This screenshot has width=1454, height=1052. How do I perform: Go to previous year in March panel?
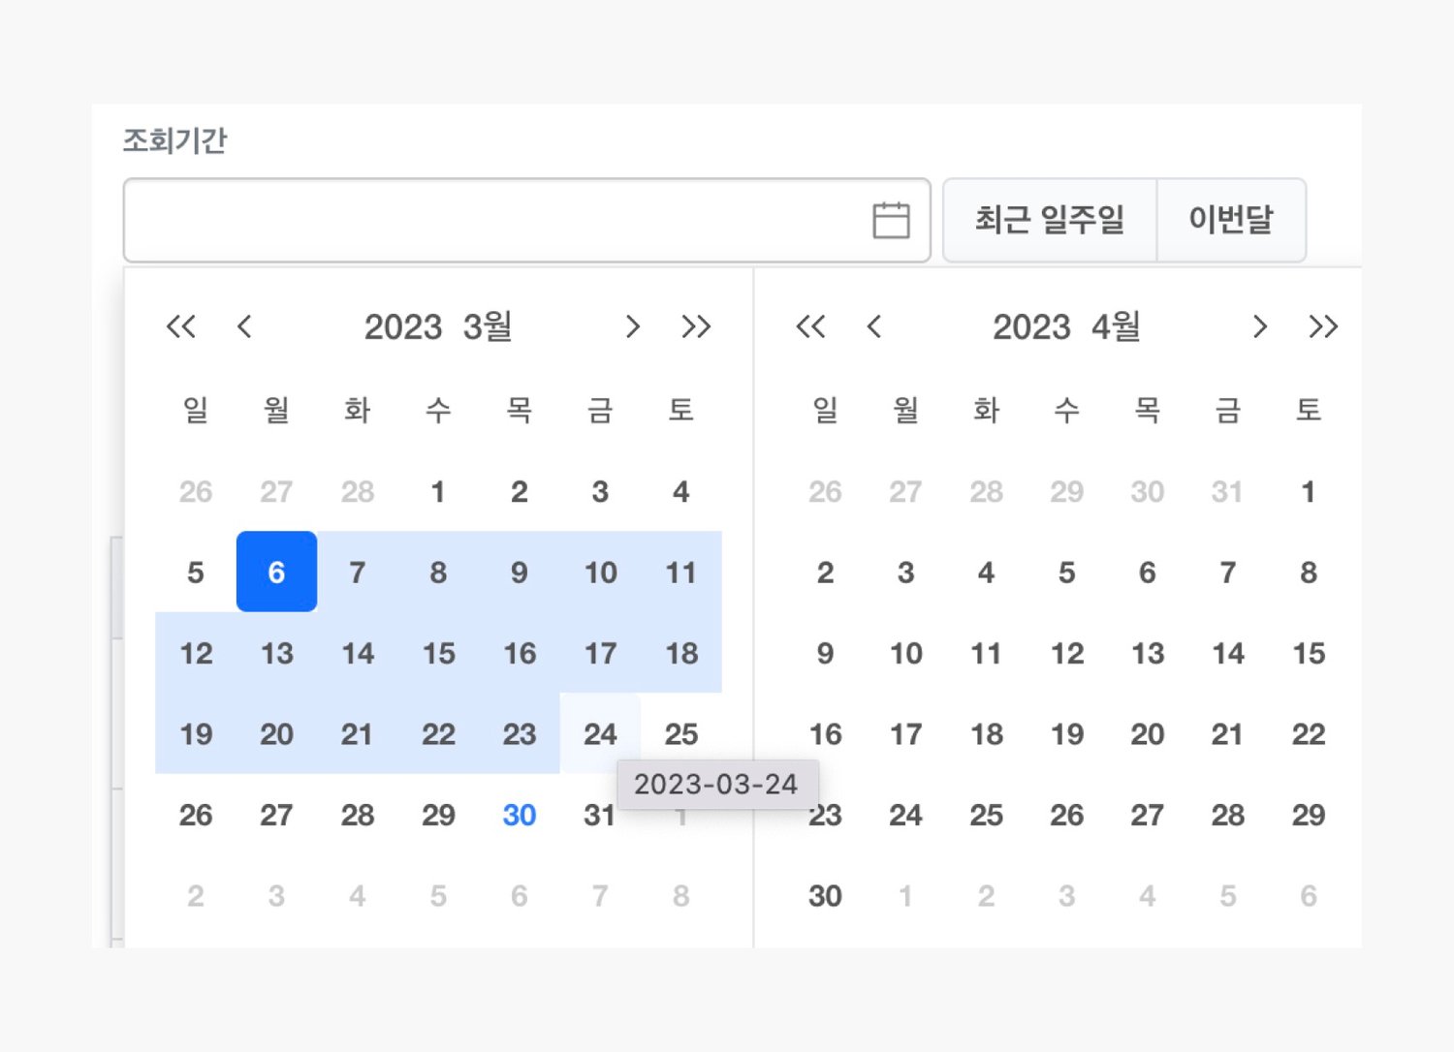click(x=181, y=327)
